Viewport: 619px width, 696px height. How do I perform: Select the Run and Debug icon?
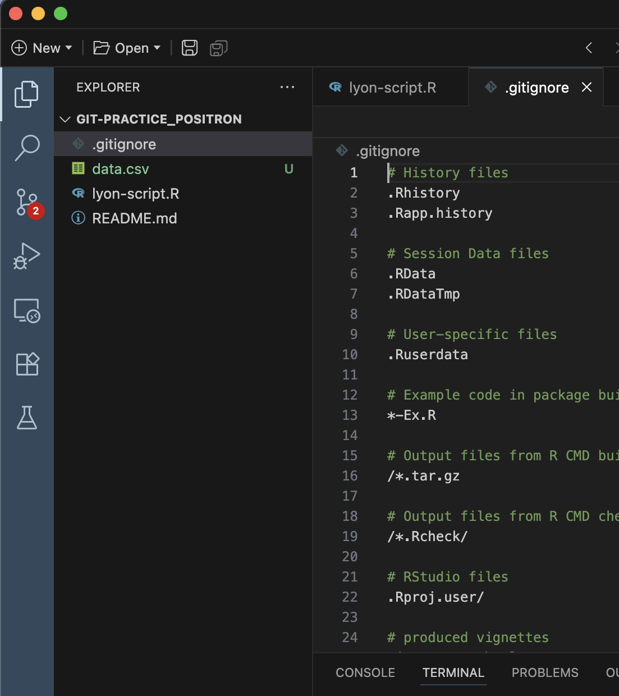[x=26, y=256]
